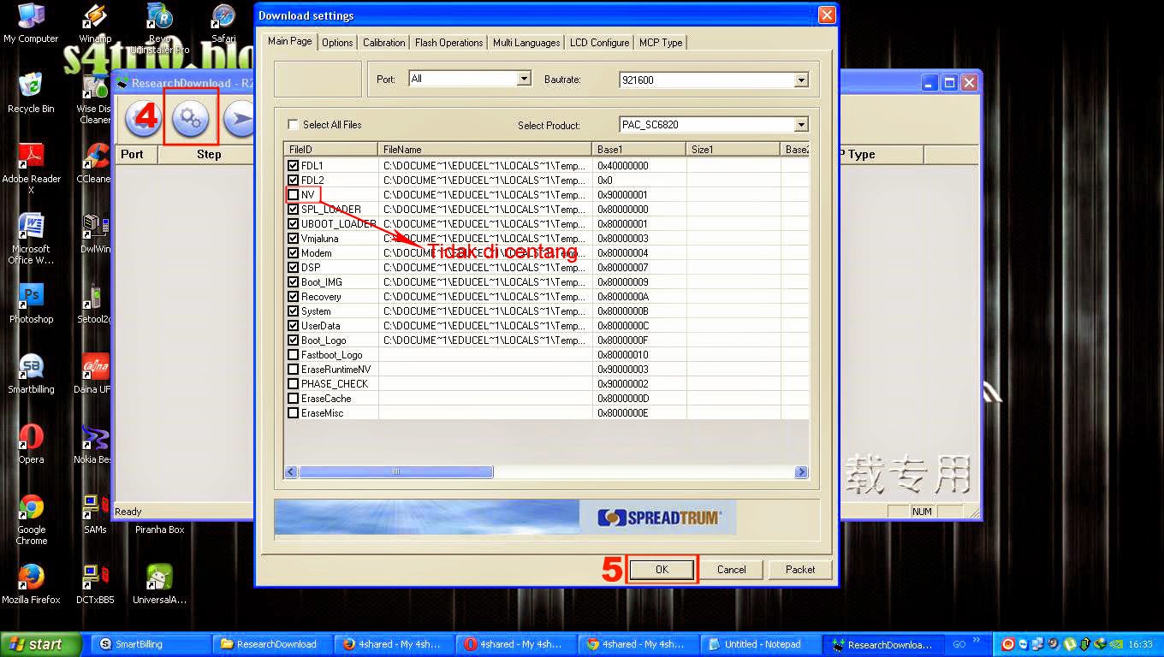Open Adobe Reader X shortcut

tap(31, 168)
